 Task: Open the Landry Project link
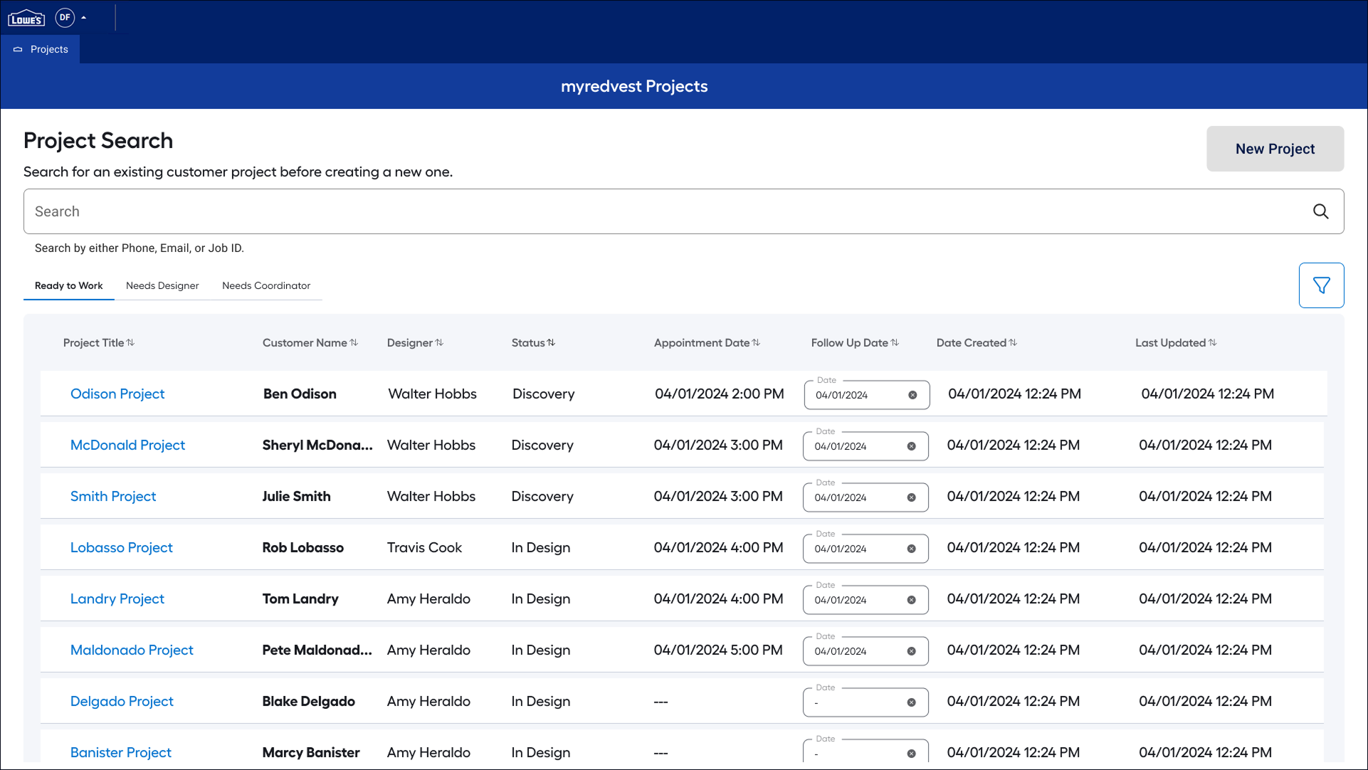click(117, 599)
